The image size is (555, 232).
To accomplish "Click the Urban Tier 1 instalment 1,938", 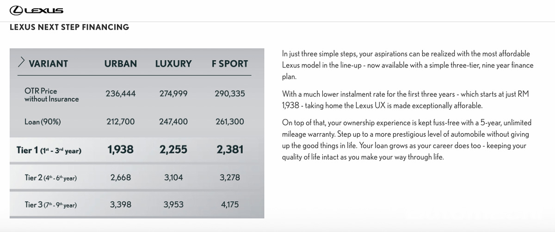I will [x=121, y=150].
